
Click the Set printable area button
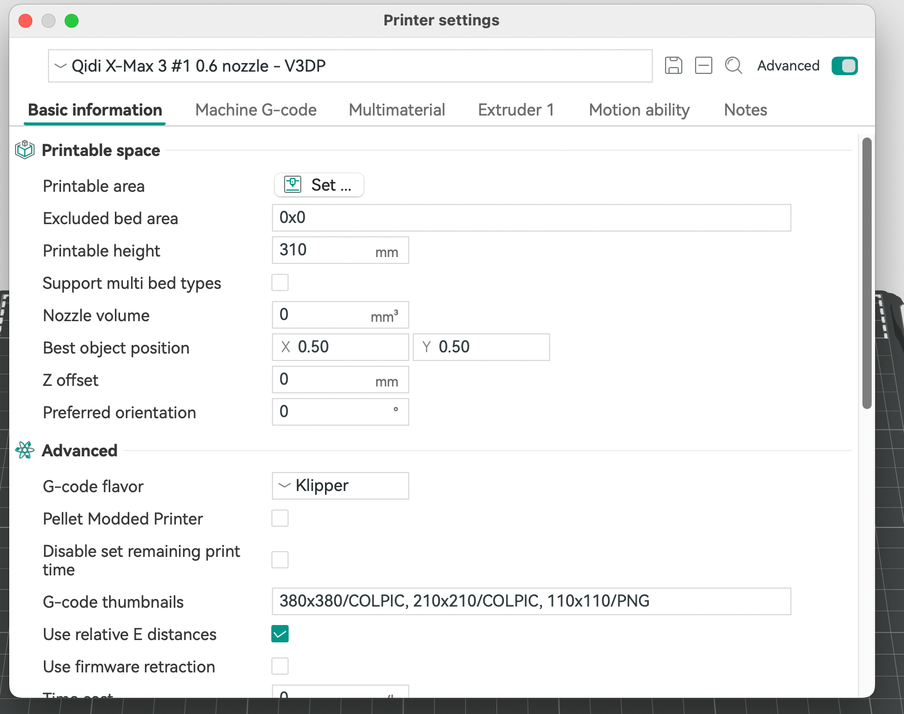click(x=319, y=185)
